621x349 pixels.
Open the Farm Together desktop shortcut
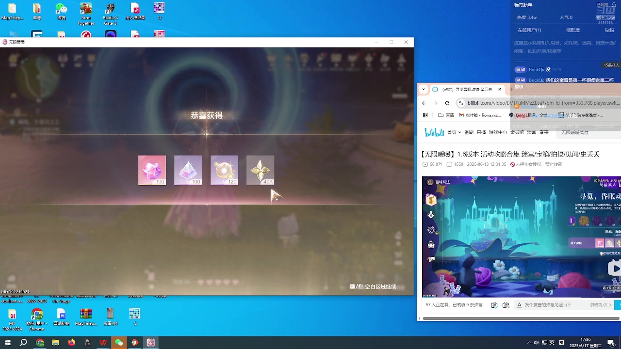(x=86, y=14)
